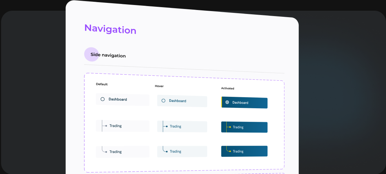
Task: Click the circle icon in the Default Dashboard item
Action: (x=103, y=99)
